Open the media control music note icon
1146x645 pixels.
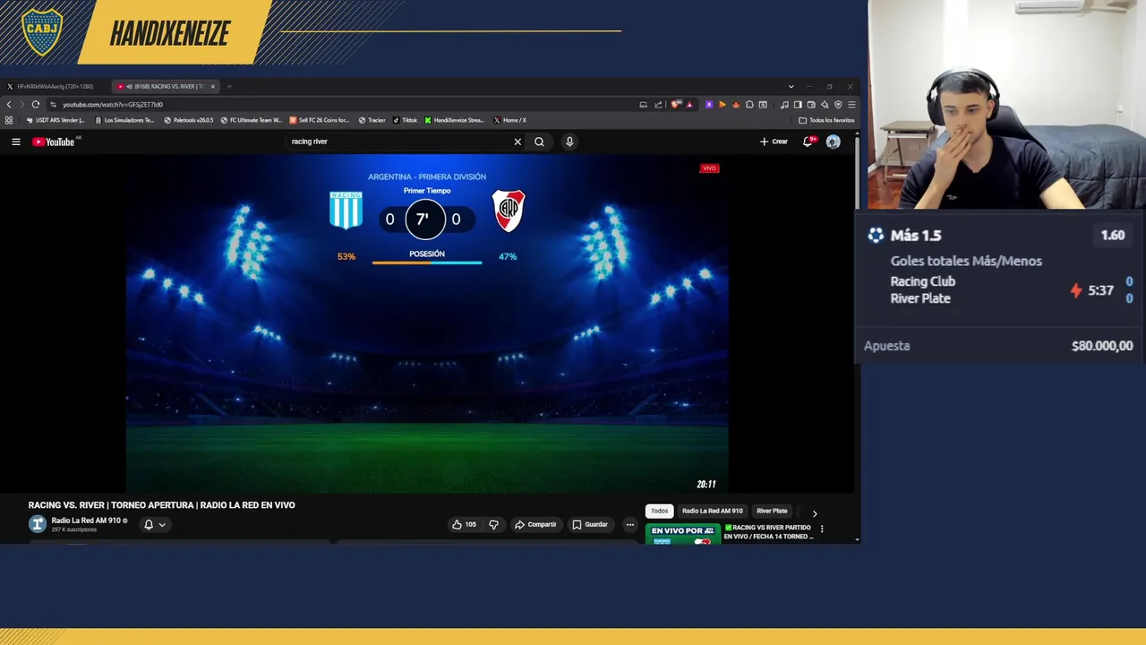click(x=784, y=105)
